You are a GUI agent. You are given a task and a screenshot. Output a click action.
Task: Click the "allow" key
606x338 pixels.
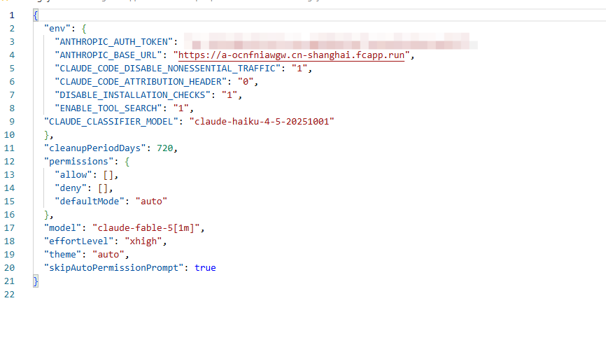click(x=73, y=175)
